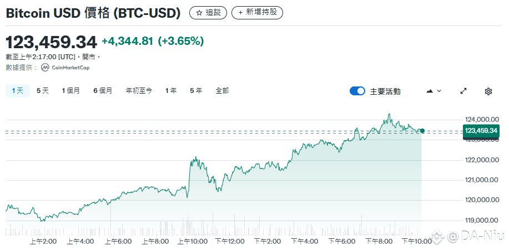This screenshot has width=509, height=251.
Task: Switch to 年初至今 range
Action: click(x=139, y=91)
